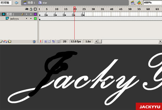Screen dimensions: 162x110
Task: Toggle visibility dot of 图层 2
Action: 27,14
